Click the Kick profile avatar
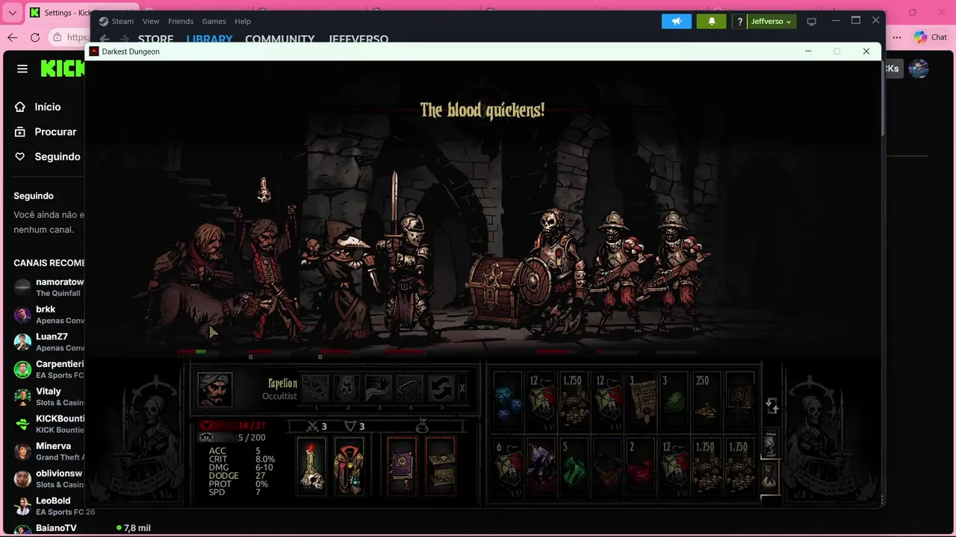Viewport: 956px width, 537px height. [x=919, y=69]
